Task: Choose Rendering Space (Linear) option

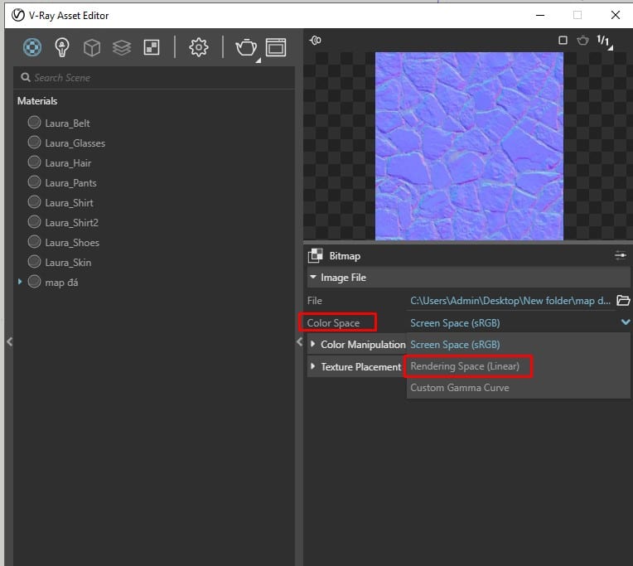Action: 465,366
